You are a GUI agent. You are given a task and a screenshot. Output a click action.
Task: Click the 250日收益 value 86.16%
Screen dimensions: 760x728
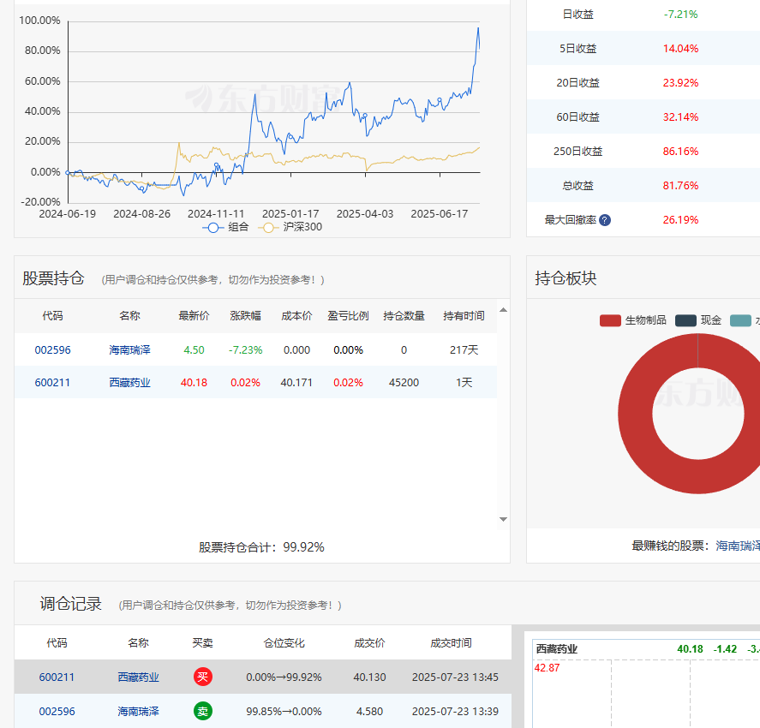(x=680, y=151)
